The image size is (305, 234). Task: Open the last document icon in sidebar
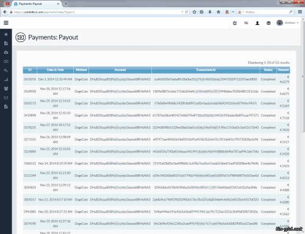pyautogui.click(x=6, y=107)
